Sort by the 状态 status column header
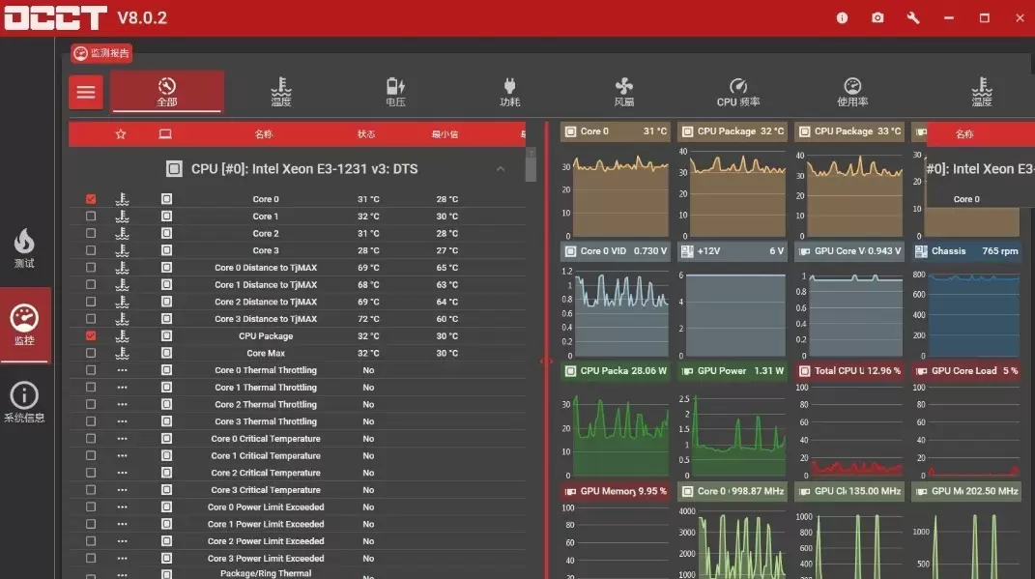Viewport: 1035px width, 579px height. pos(366,134)
